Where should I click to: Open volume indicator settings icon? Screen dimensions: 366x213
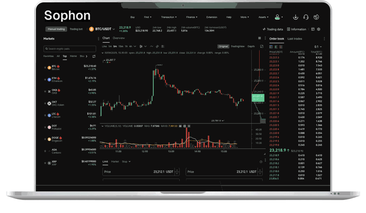tap(185, 126)
